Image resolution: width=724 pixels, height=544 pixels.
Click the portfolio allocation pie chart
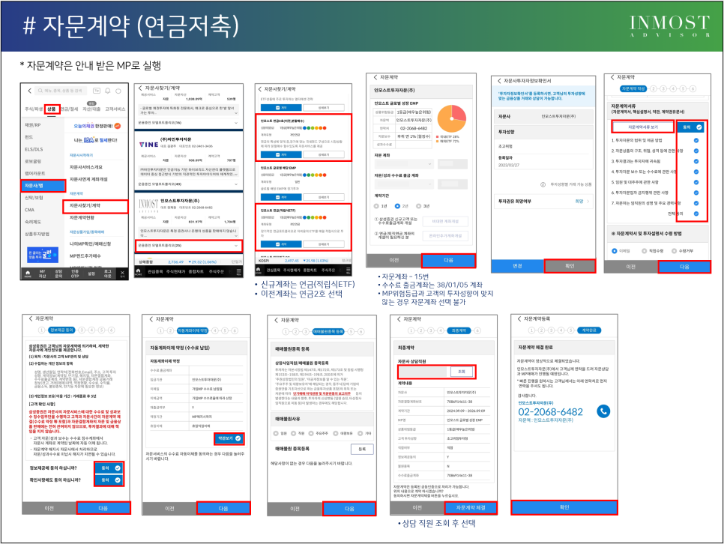tap(452, 118)
